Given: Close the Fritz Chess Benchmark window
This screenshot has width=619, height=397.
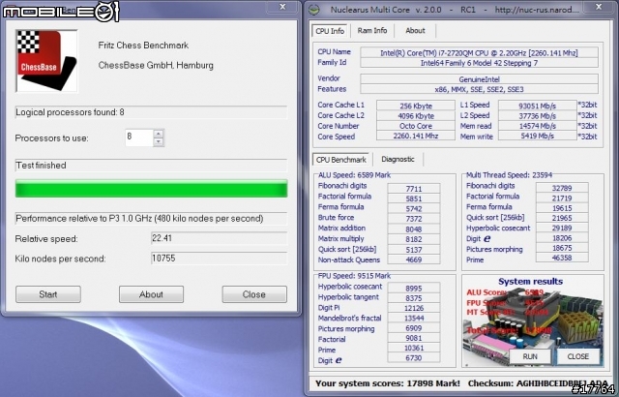Looking at the screenshot, I should tap(282, 7).
